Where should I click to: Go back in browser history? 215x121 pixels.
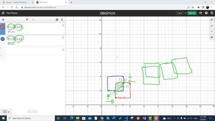coord(3,7)
